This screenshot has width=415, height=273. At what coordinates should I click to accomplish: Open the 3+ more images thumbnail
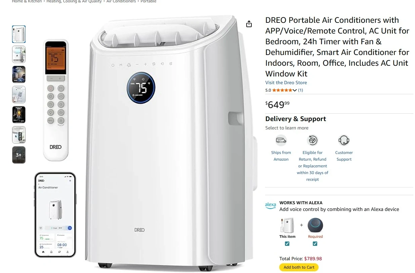coord(19,155)
